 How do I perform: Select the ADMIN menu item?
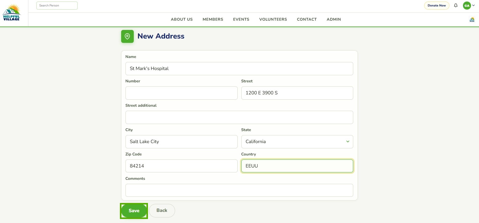click(x=334, y=19)
